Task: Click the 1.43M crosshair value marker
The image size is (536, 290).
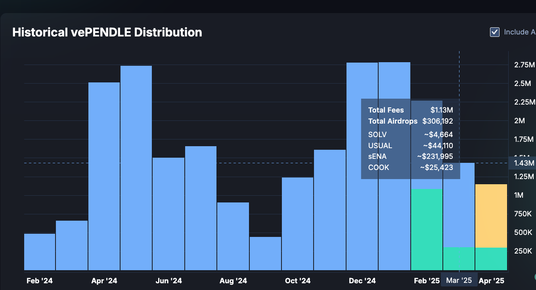Action: (x=524, y=163)
